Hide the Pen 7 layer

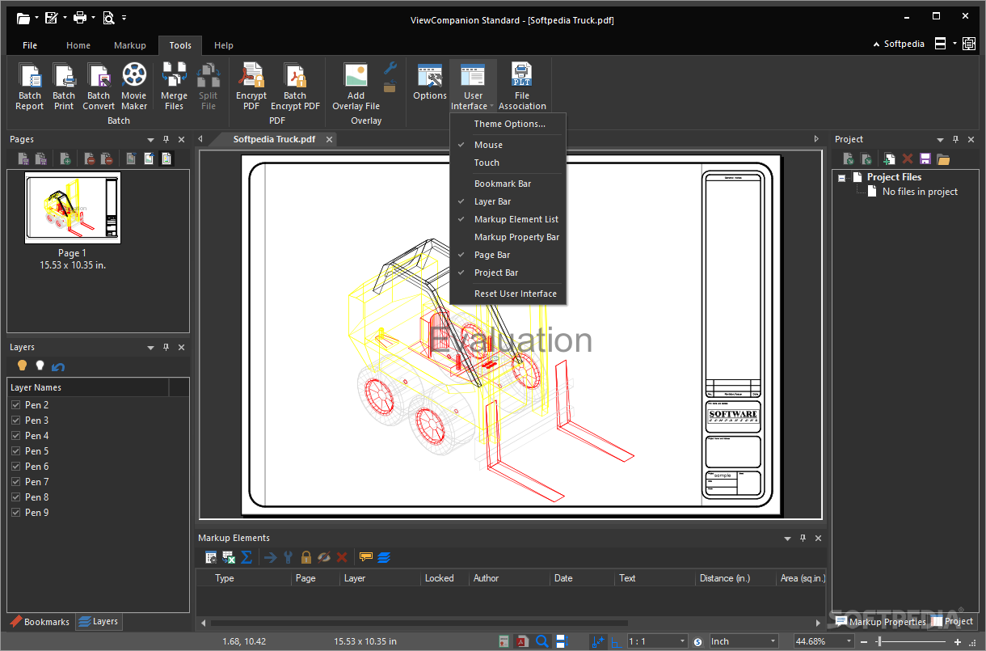click(x=15, y=482)
